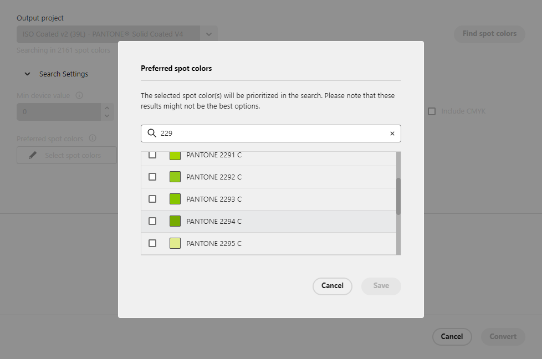The height and width of the screenshot is (359, 542).
Task: Click the Convert button
Action: coord(503,336)
